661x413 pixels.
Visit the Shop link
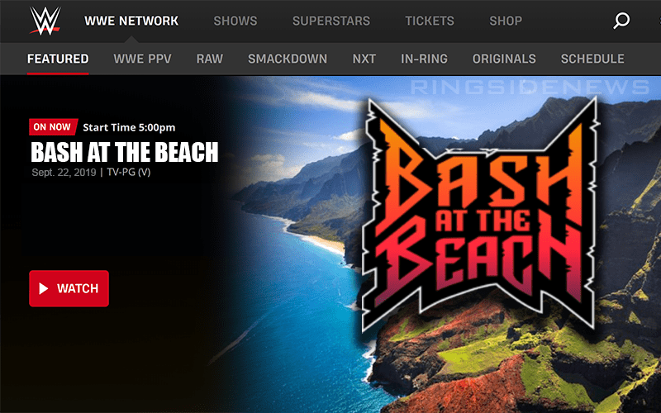(506, 21)
